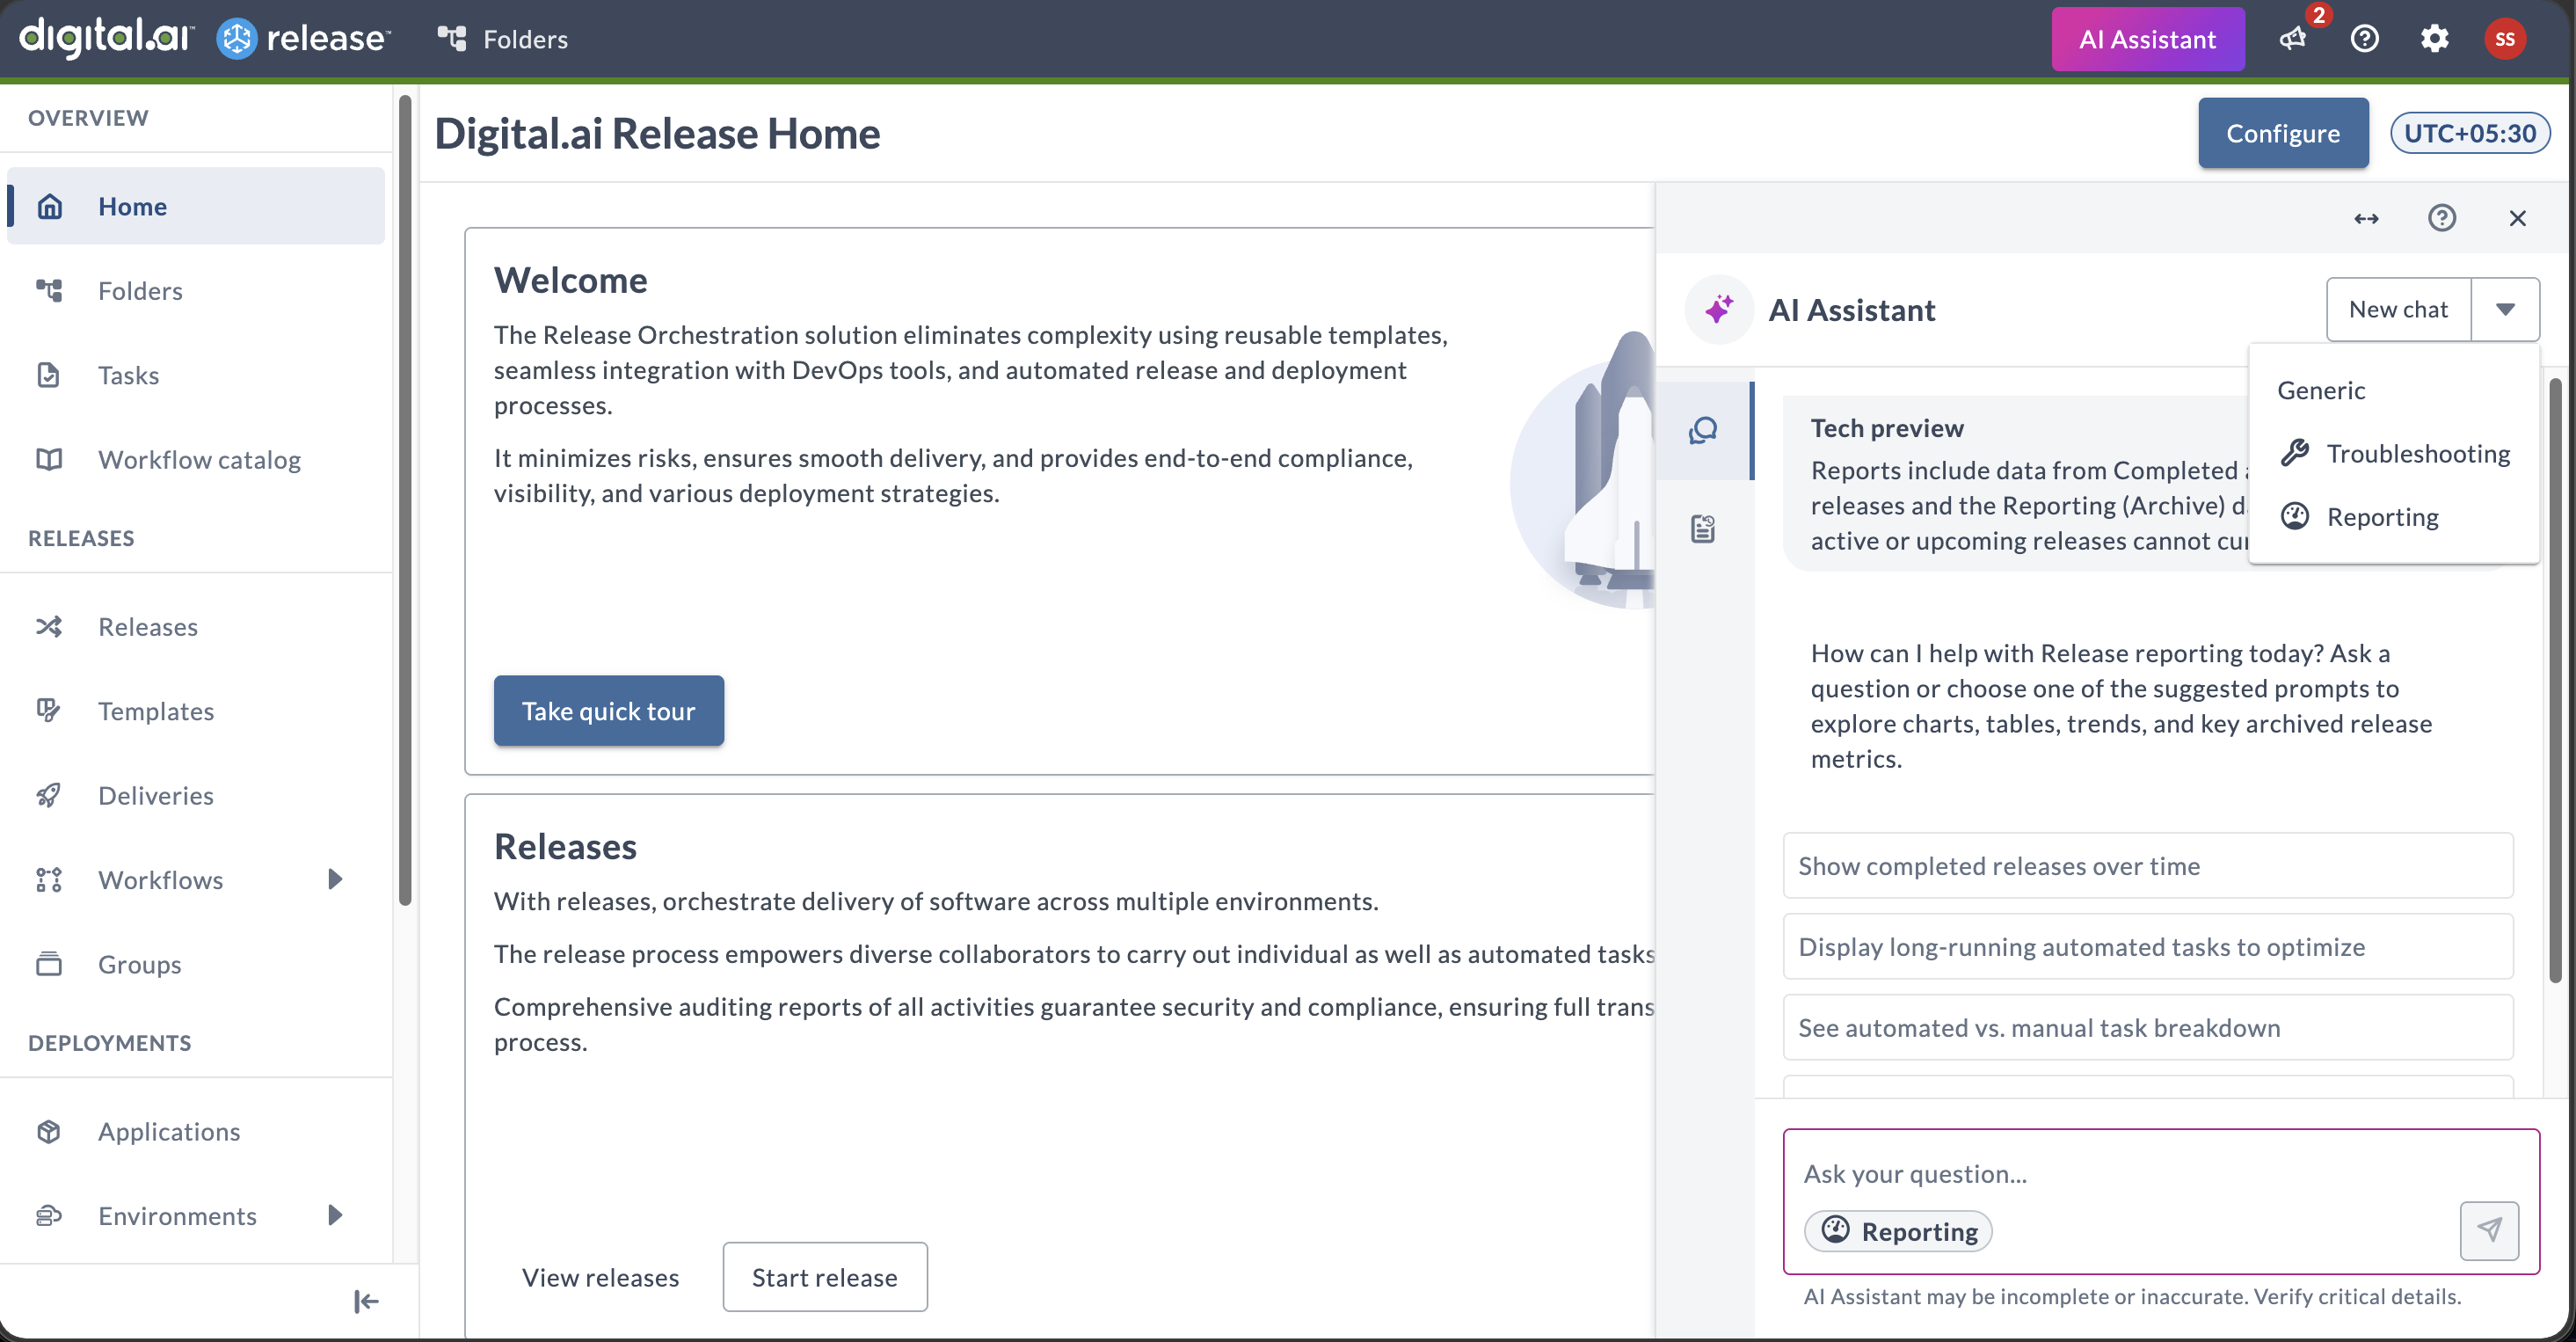Click the Groups sidebar icon
The width and height of the screenshot is (2576, 1342).
(49, 964)
